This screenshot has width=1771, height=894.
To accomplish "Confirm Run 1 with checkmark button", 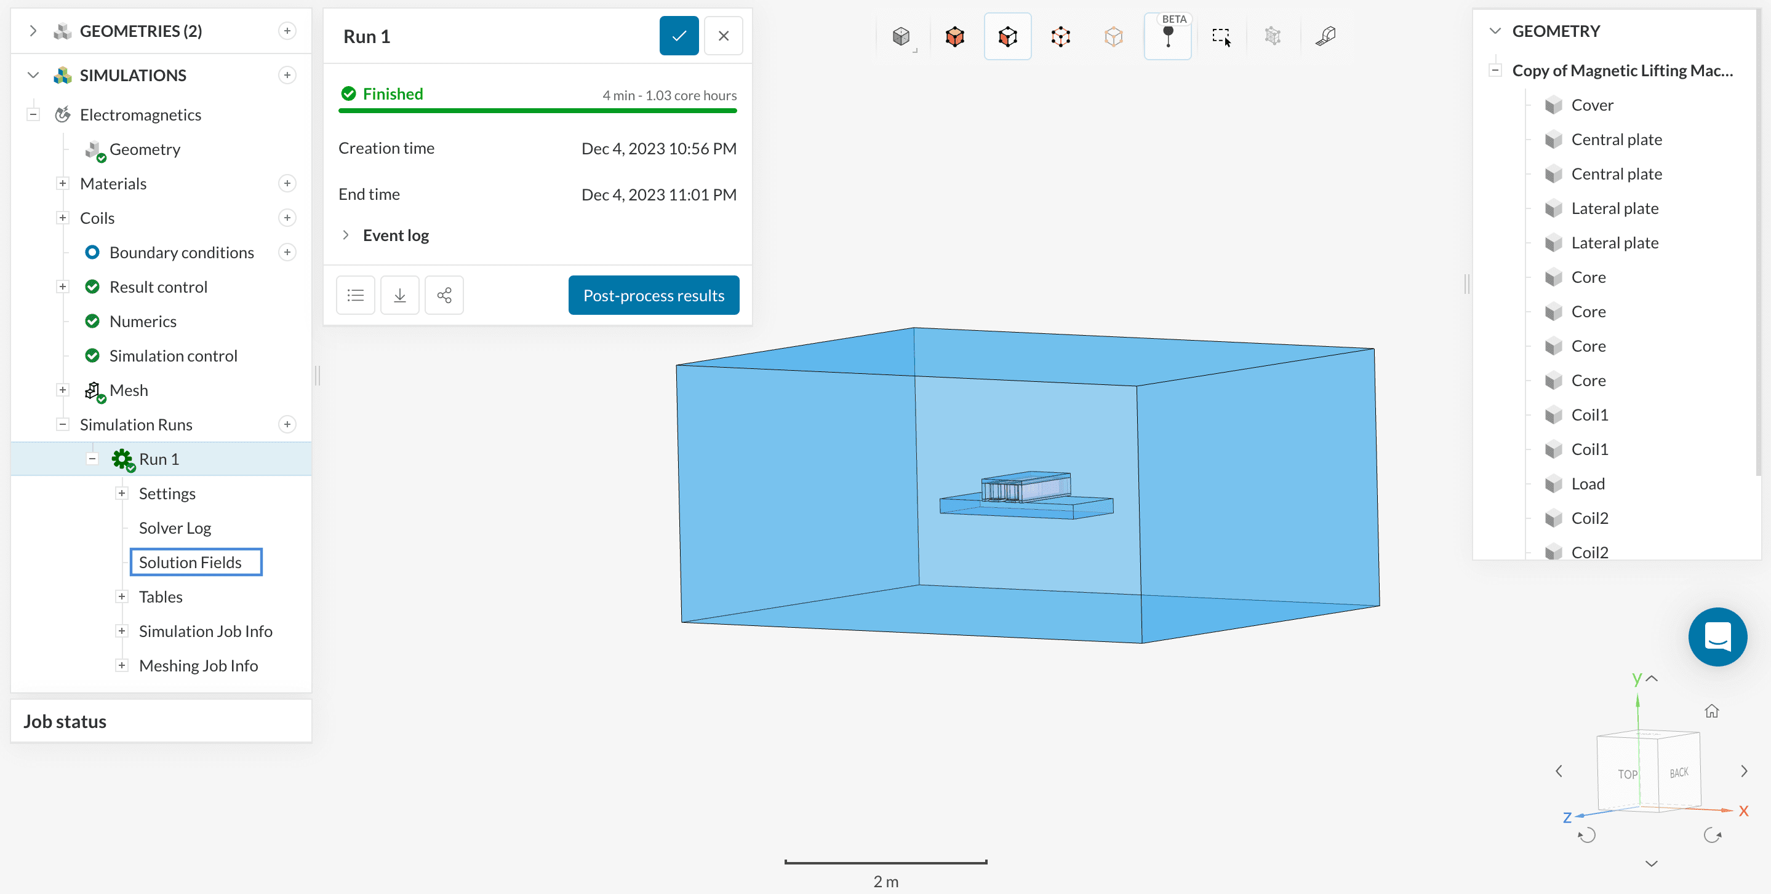I will coord(679,36).
